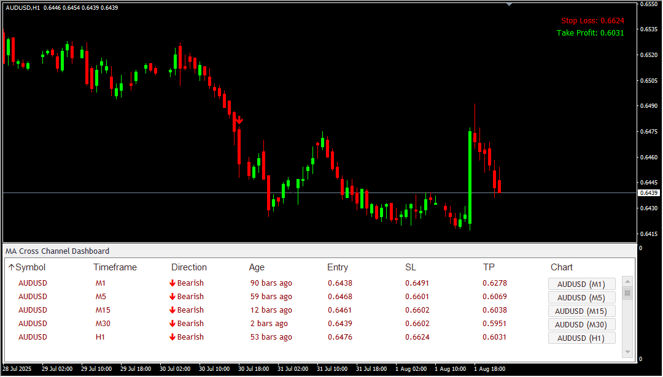Viewport: 663px width, 377px height.
Task: Sort the dashboard by Age column header
Action: [257, 267]
